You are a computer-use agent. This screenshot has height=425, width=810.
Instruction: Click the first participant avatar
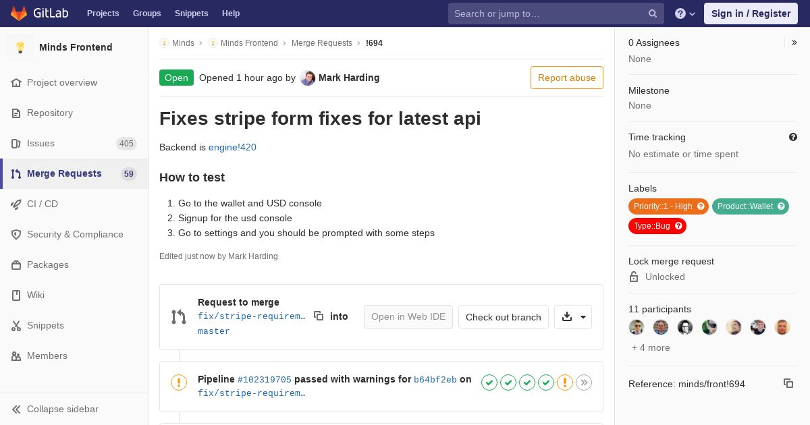(637, 327)
